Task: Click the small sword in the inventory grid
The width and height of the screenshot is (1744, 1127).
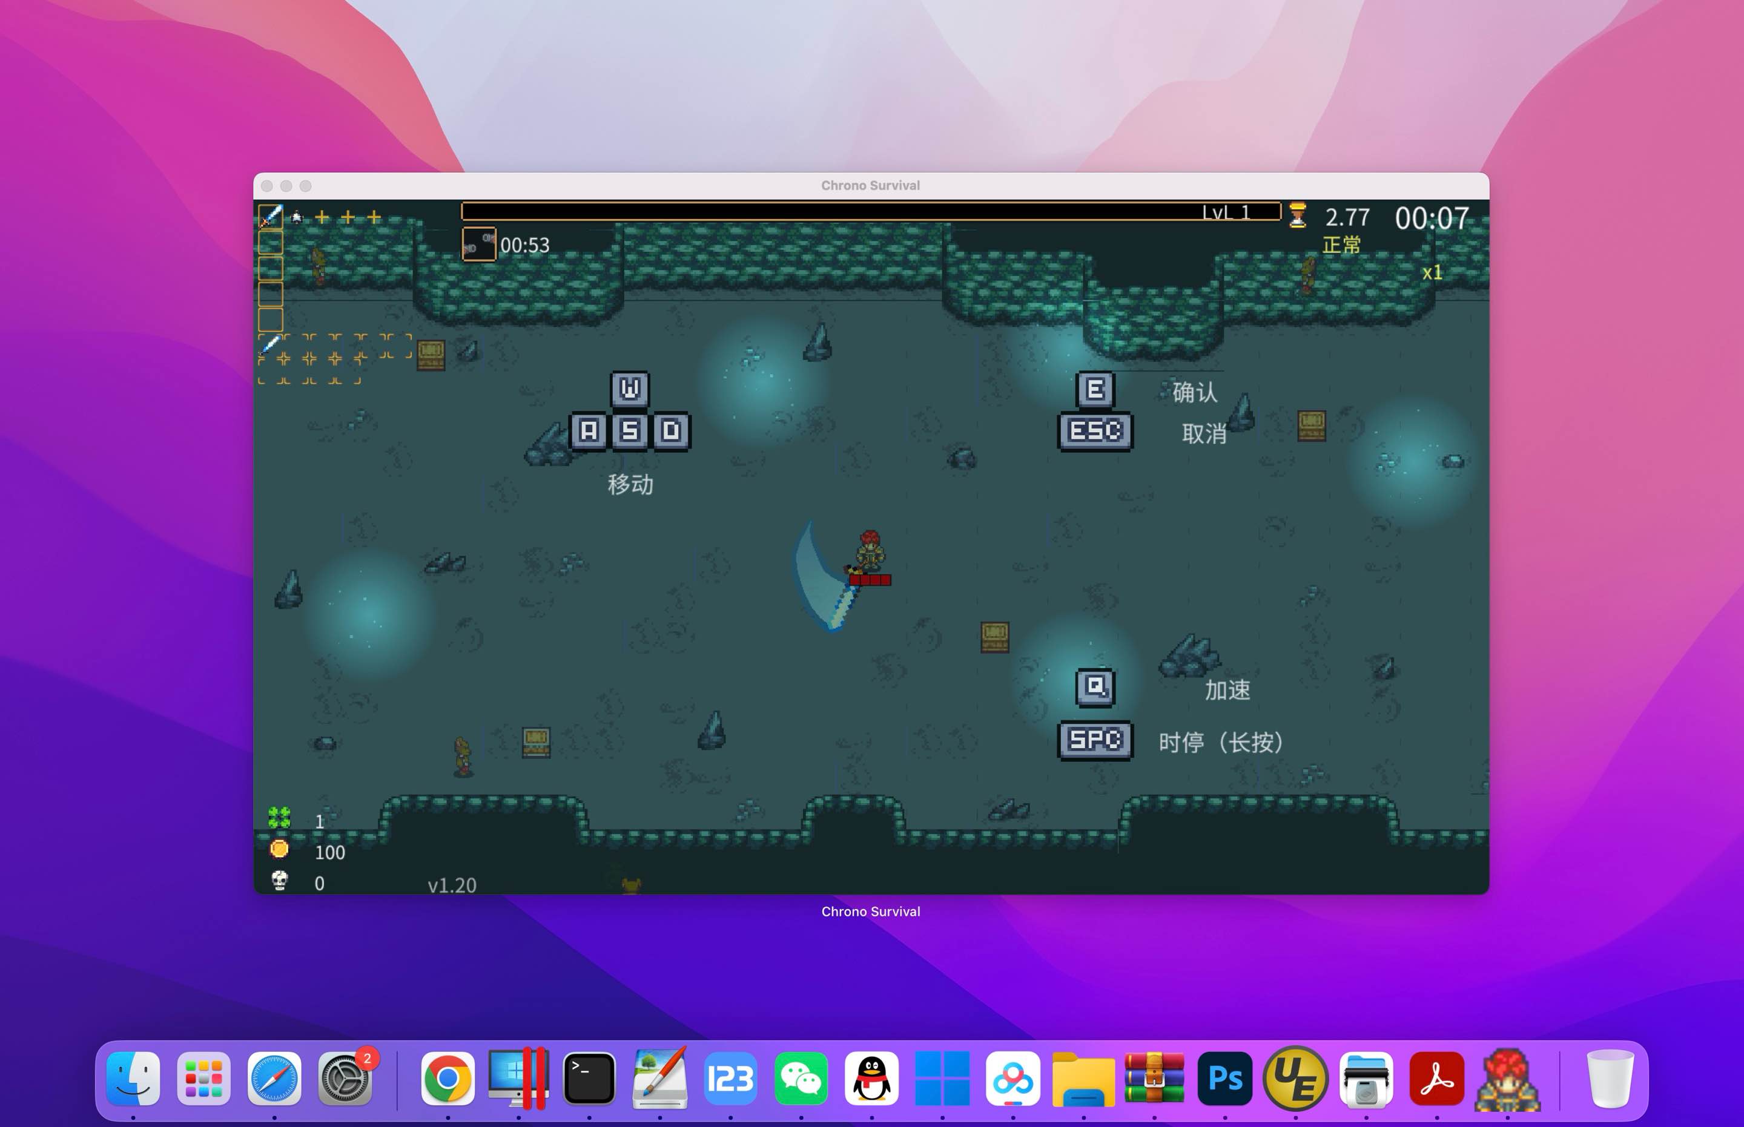Action: 269,344
